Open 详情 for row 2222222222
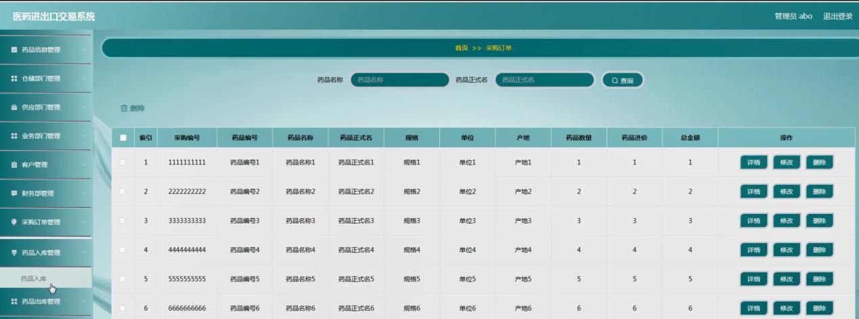This screenshot has height=319, width=859. click(x=753, y=192)
